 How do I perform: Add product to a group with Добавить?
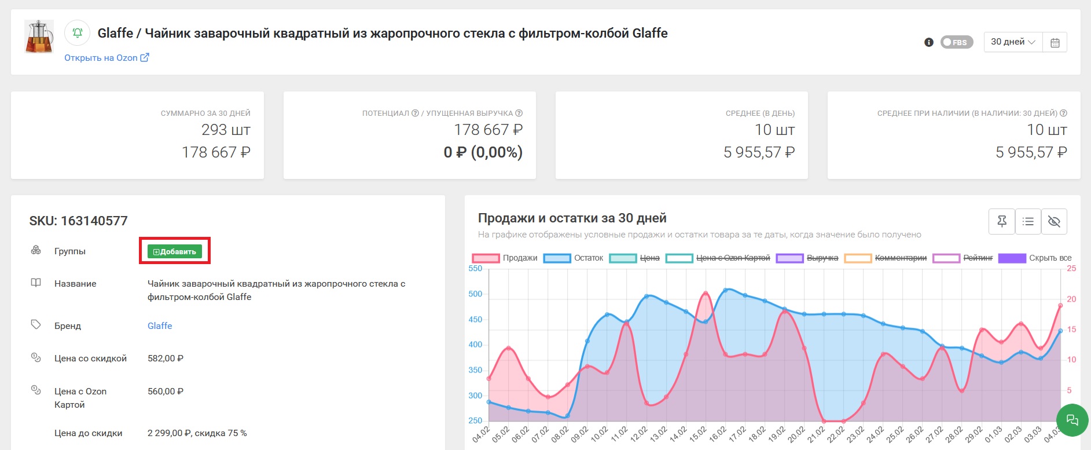click(x=175, y=251)
